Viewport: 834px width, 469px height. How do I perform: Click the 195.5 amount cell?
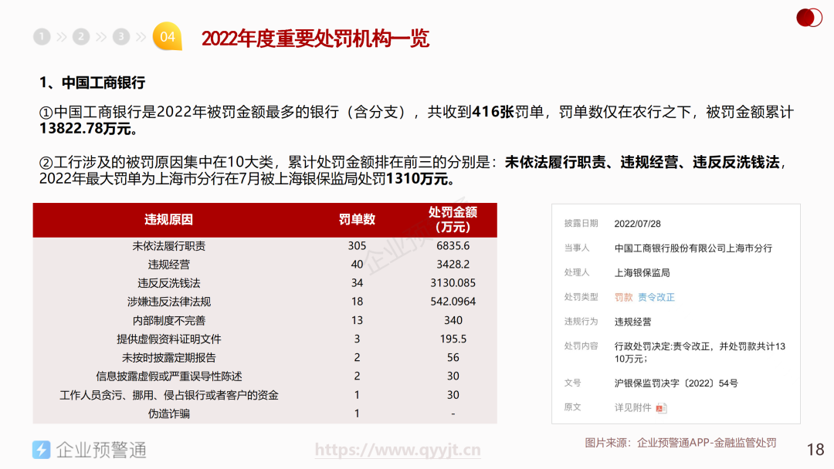(453, 339)
